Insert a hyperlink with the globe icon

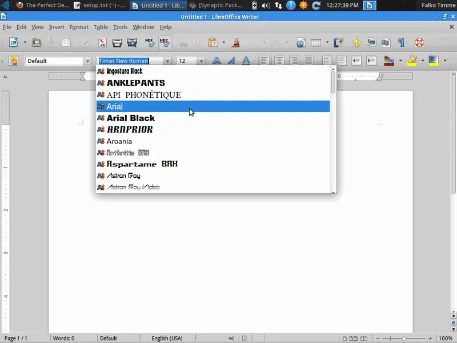[x=301, y=42]
